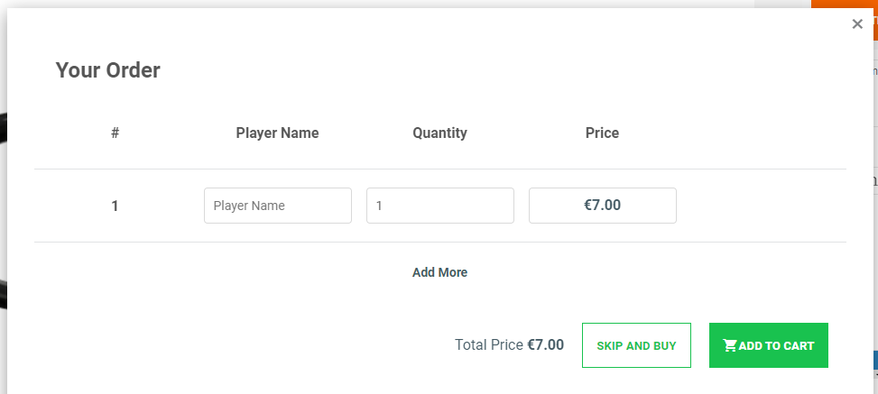Click the Add More link
The width and height of the screenshot is (878, 394).
pos(439,272)
